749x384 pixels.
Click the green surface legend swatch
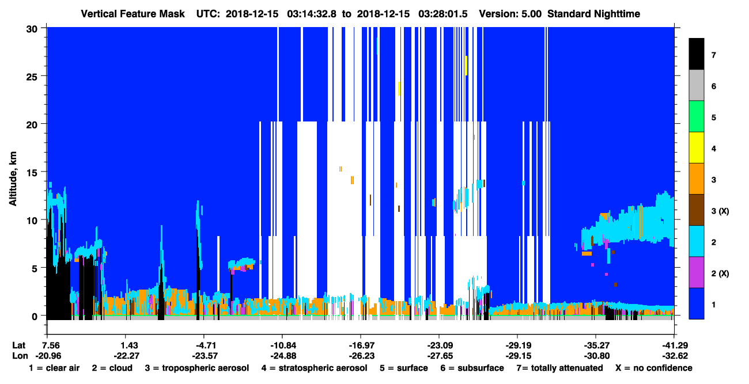(697, 116)
